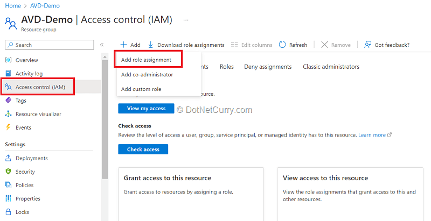Click the Add toolbar label

135,45
